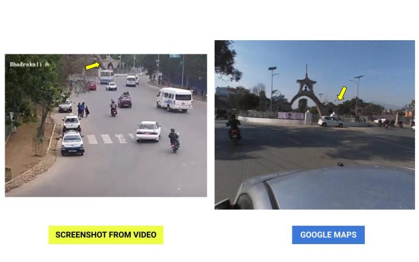The height and width of the screenshot is (262, 419).
Task: Click the motorcycle rider in the Google Maps photo
Action: point(234,129)
